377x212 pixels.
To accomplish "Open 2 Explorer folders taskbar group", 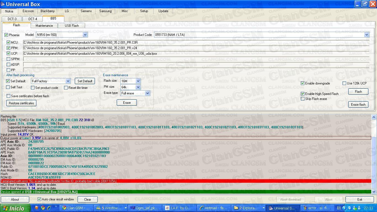I will [249, 208].
